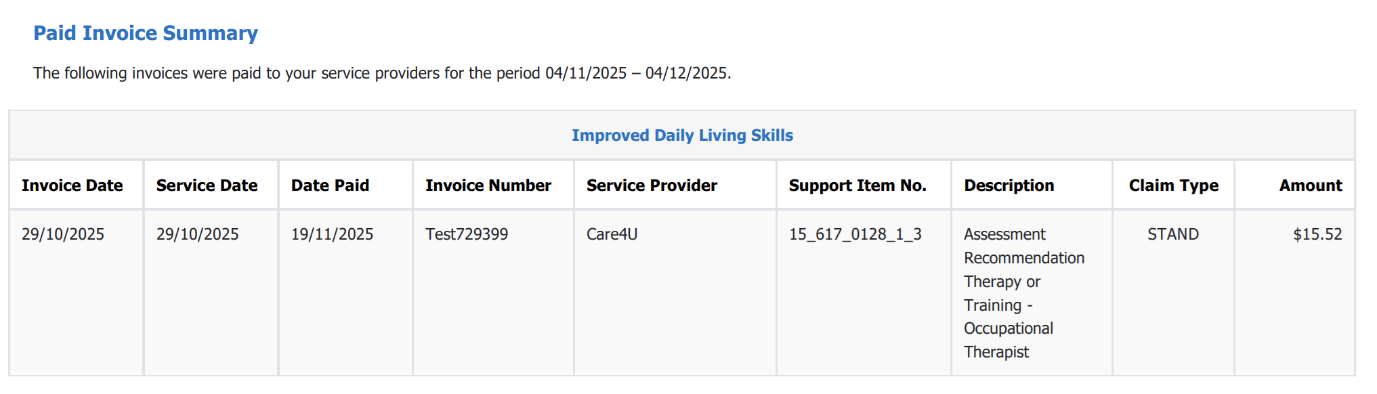Click the Amount column header
This screenshot has width=1377, height=394.
point(1310,185)
